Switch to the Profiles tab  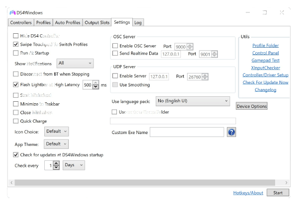43,22
